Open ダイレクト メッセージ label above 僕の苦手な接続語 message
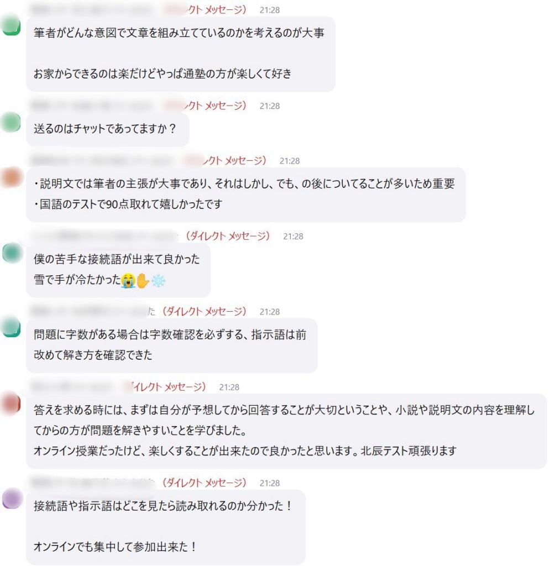 click(x=228, y=236)
